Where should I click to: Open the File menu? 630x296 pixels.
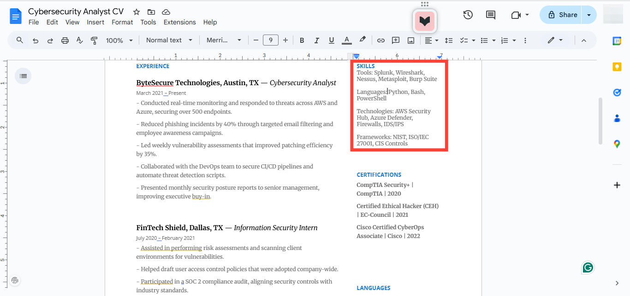(x=34, y=22)
